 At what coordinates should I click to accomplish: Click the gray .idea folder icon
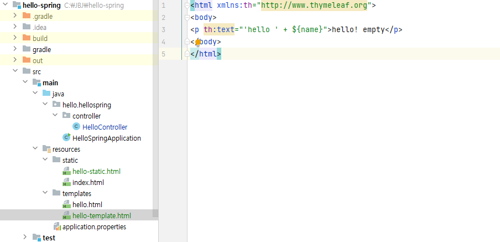coord(27,27)
